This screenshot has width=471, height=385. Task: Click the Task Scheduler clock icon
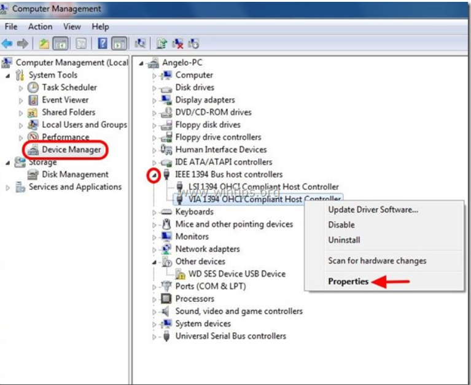(x=33, y=87)
